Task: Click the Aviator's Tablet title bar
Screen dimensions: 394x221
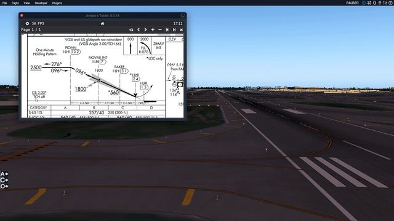Action: 103,15
